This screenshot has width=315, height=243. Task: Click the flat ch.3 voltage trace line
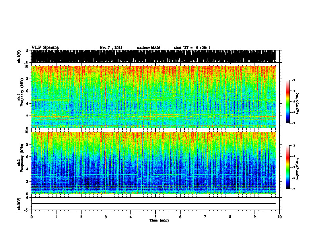154,204
